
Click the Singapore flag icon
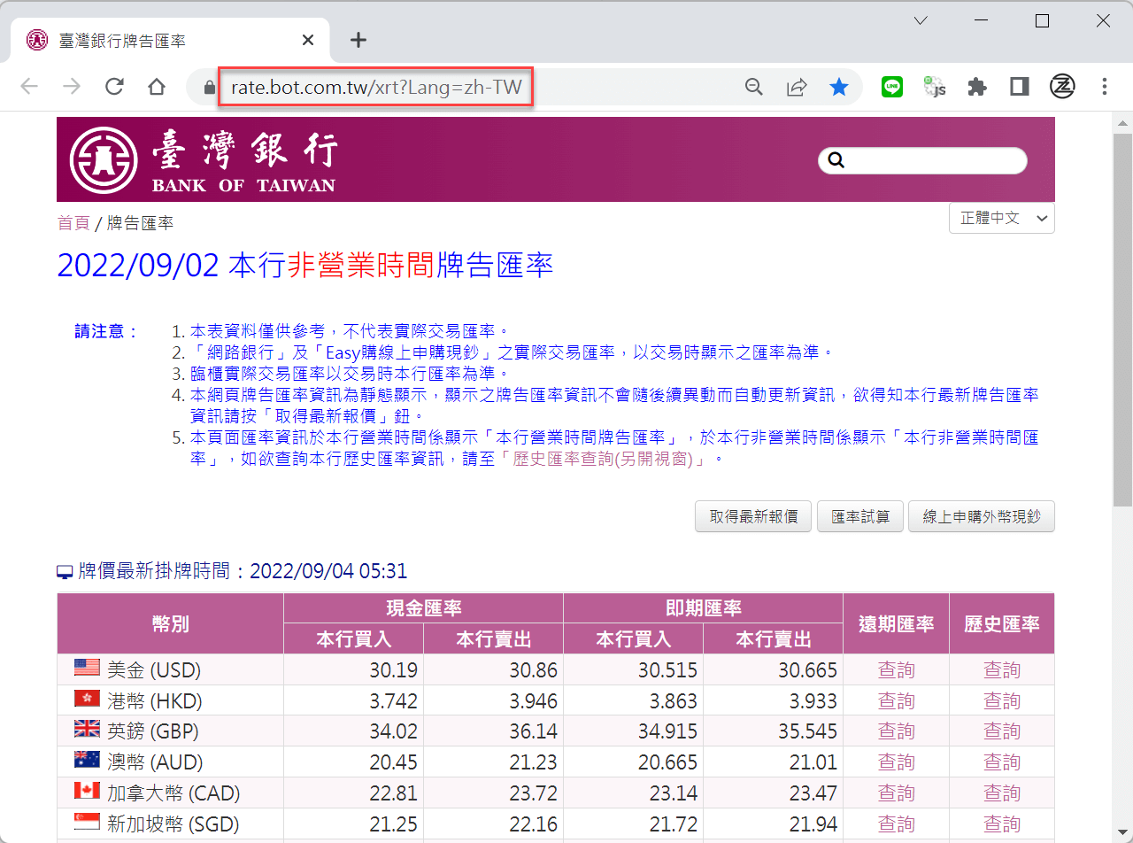coord(87,822)
